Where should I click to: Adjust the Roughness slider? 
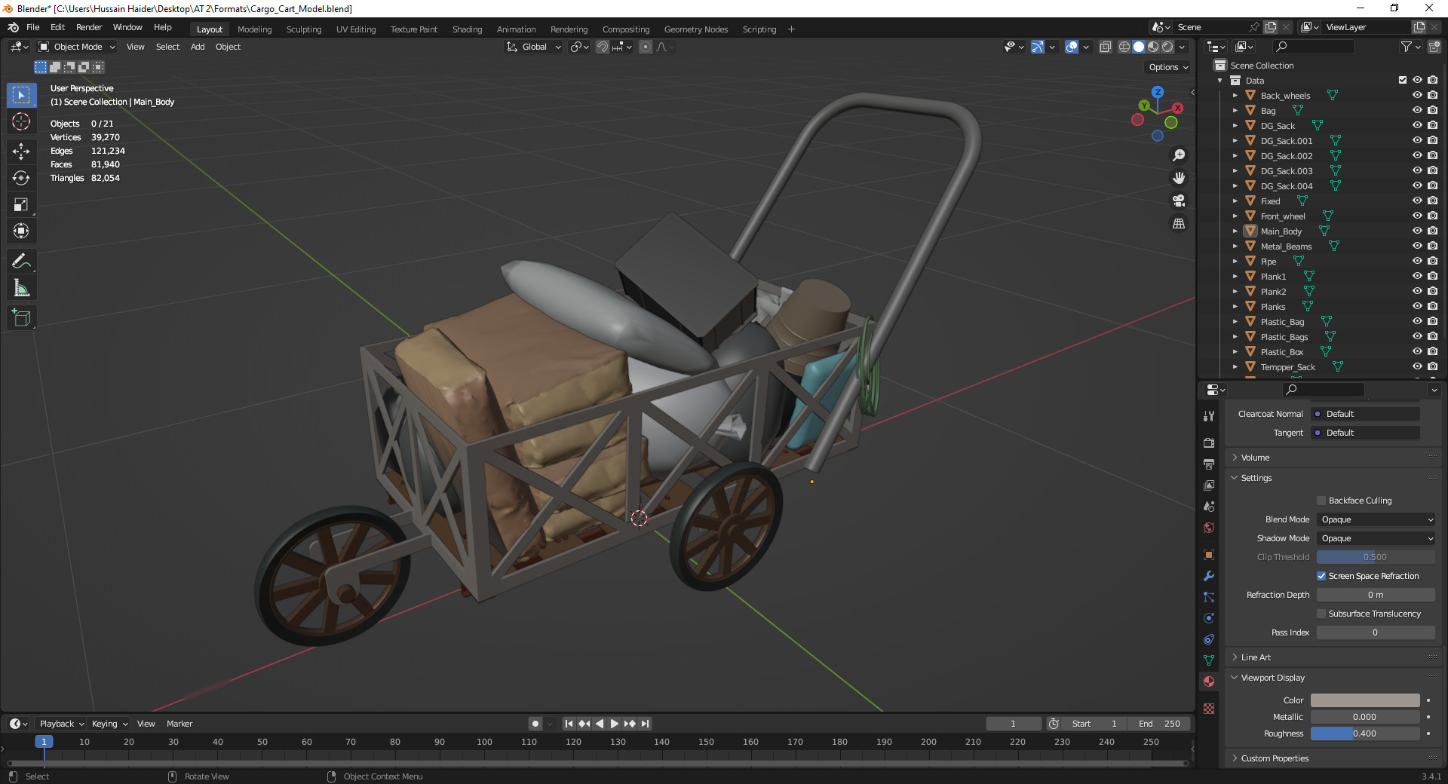(x=1365, y=733)
